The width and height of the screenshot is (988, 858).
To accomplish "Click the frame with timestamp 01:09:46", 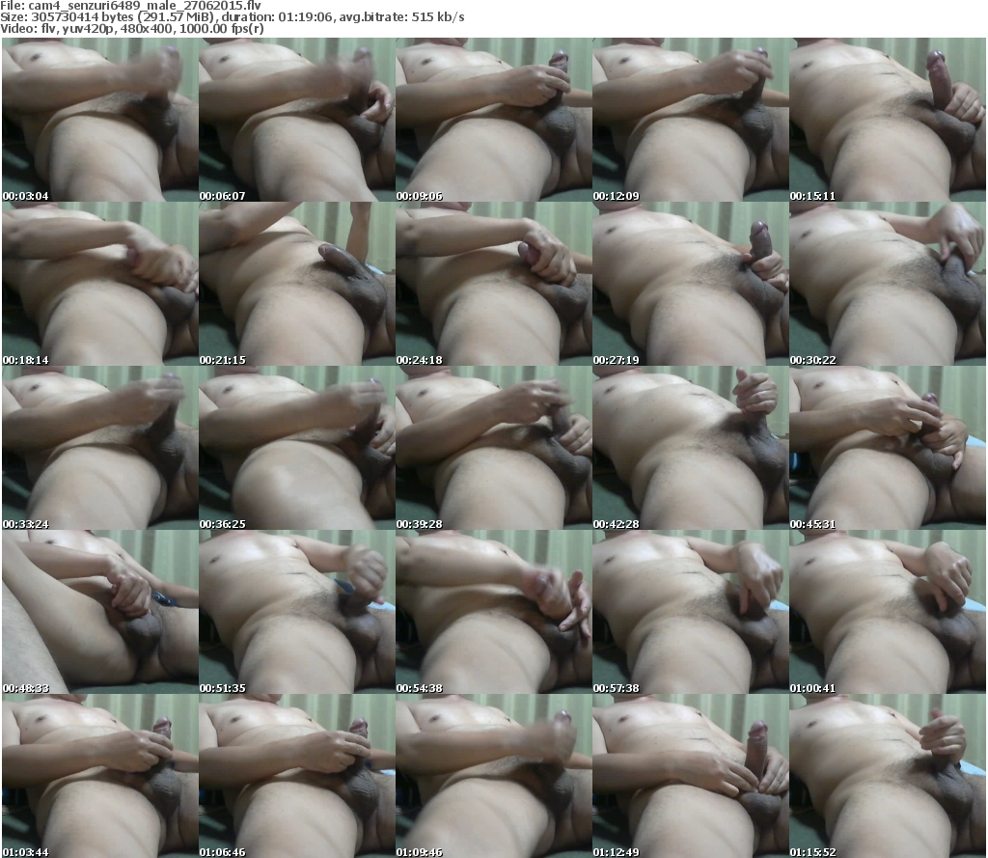I will (x=494, y=776).
